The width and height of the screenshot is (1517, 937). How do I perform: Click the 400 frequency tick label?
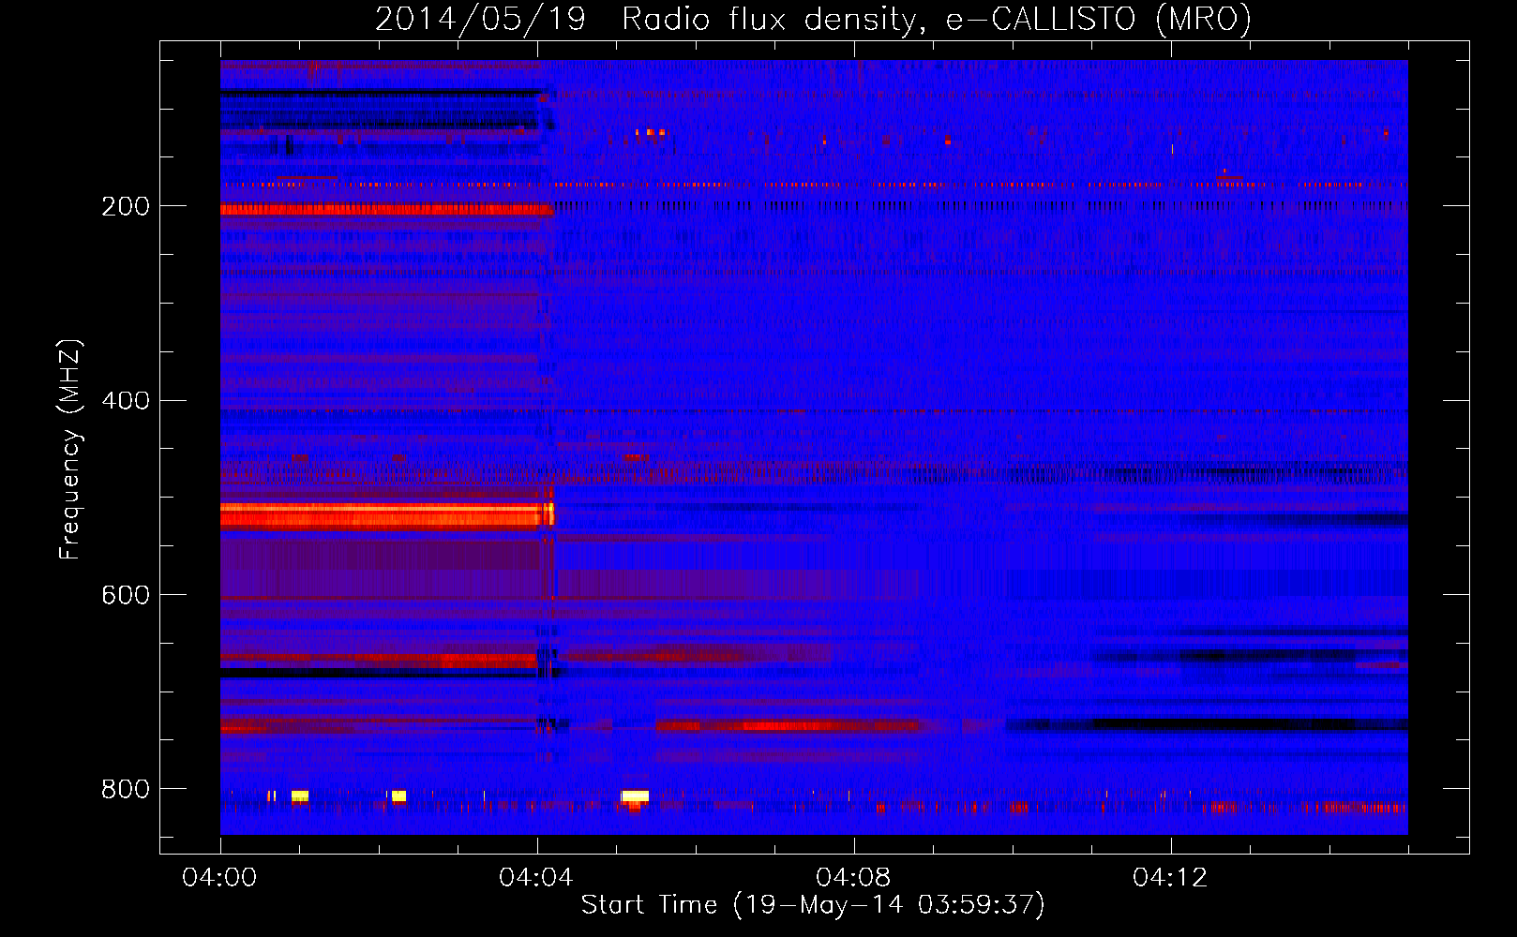pos(126,401)
